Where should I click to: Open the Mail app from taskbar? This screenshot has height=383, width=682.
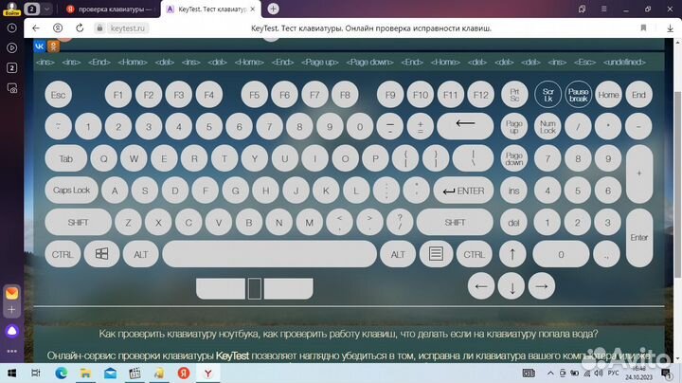tap(110, 373)
